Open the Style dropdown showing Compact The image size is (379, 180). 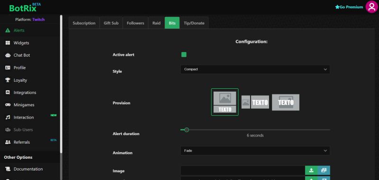click(x=255, y=69)
